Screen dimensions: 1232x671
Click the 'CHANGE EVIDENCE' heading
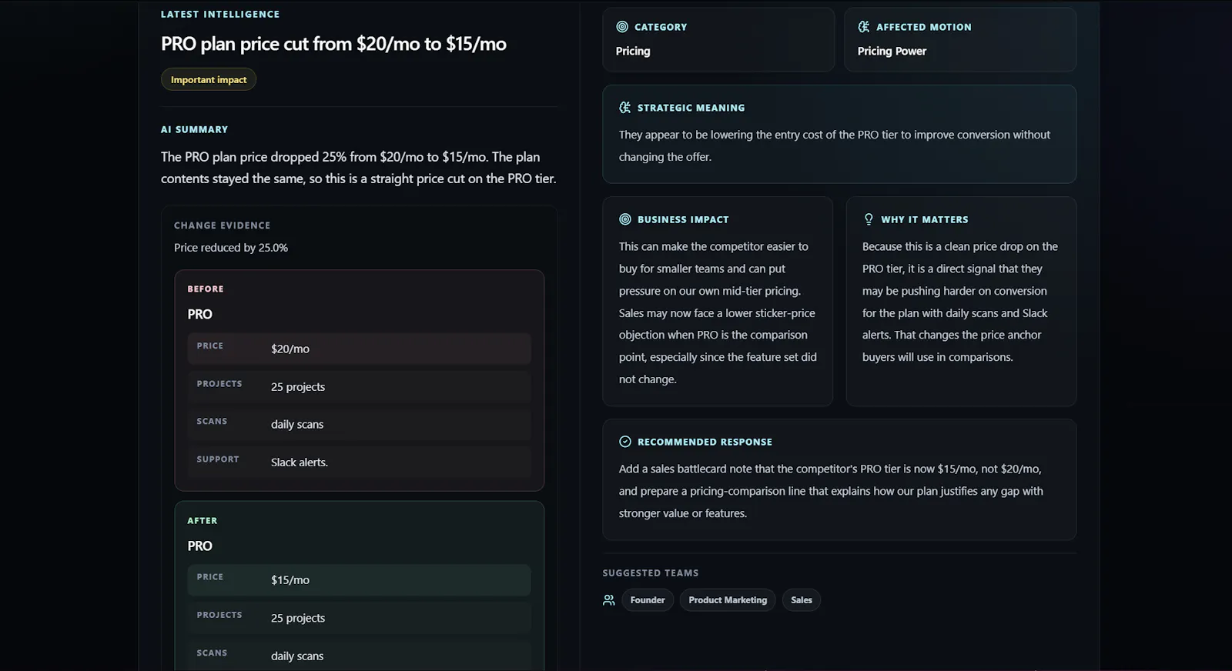click(x=222, y=225)
